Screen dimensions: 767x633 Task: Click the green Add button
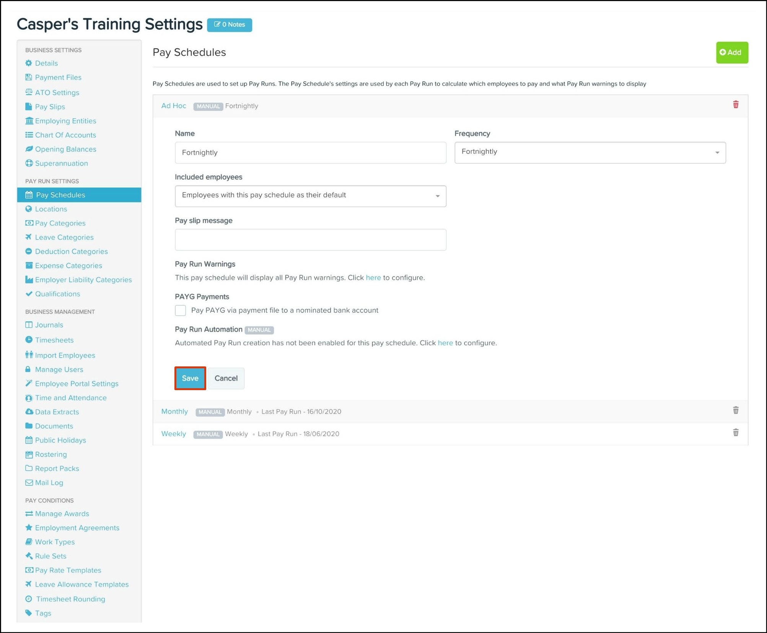(x=731, y=52)
